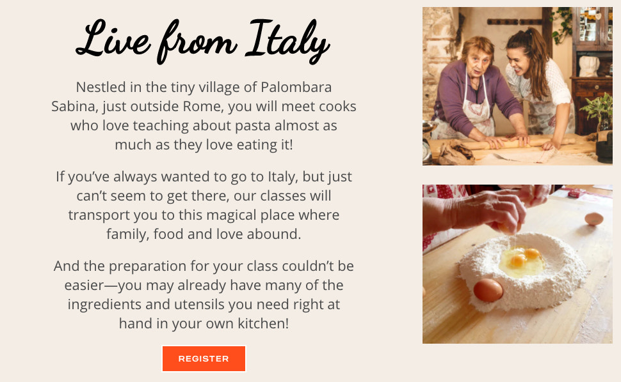Click the orange REGISTER button
This screenshot has width=621, height=382.
(x=204, y=358)
